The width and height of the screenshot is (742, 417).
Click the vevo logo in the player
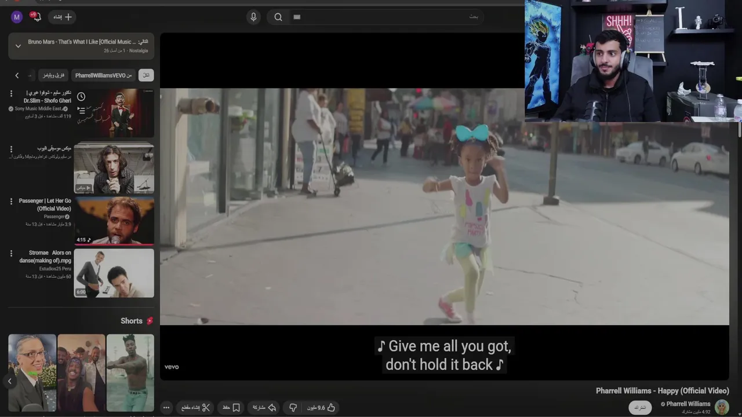(172, 367)
